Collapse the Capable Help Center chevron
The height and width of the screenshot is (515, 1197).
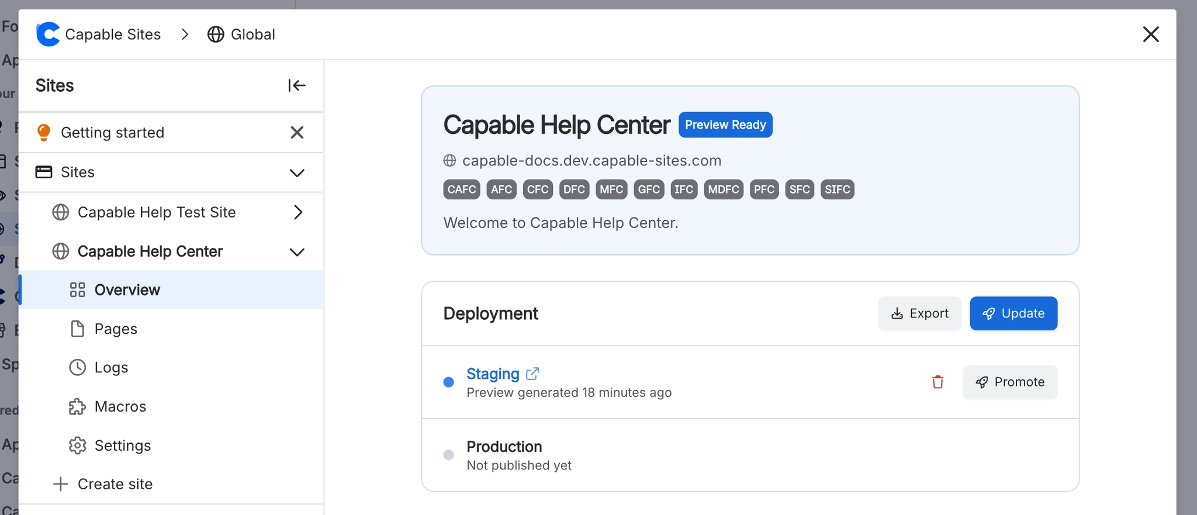point(297,252)
